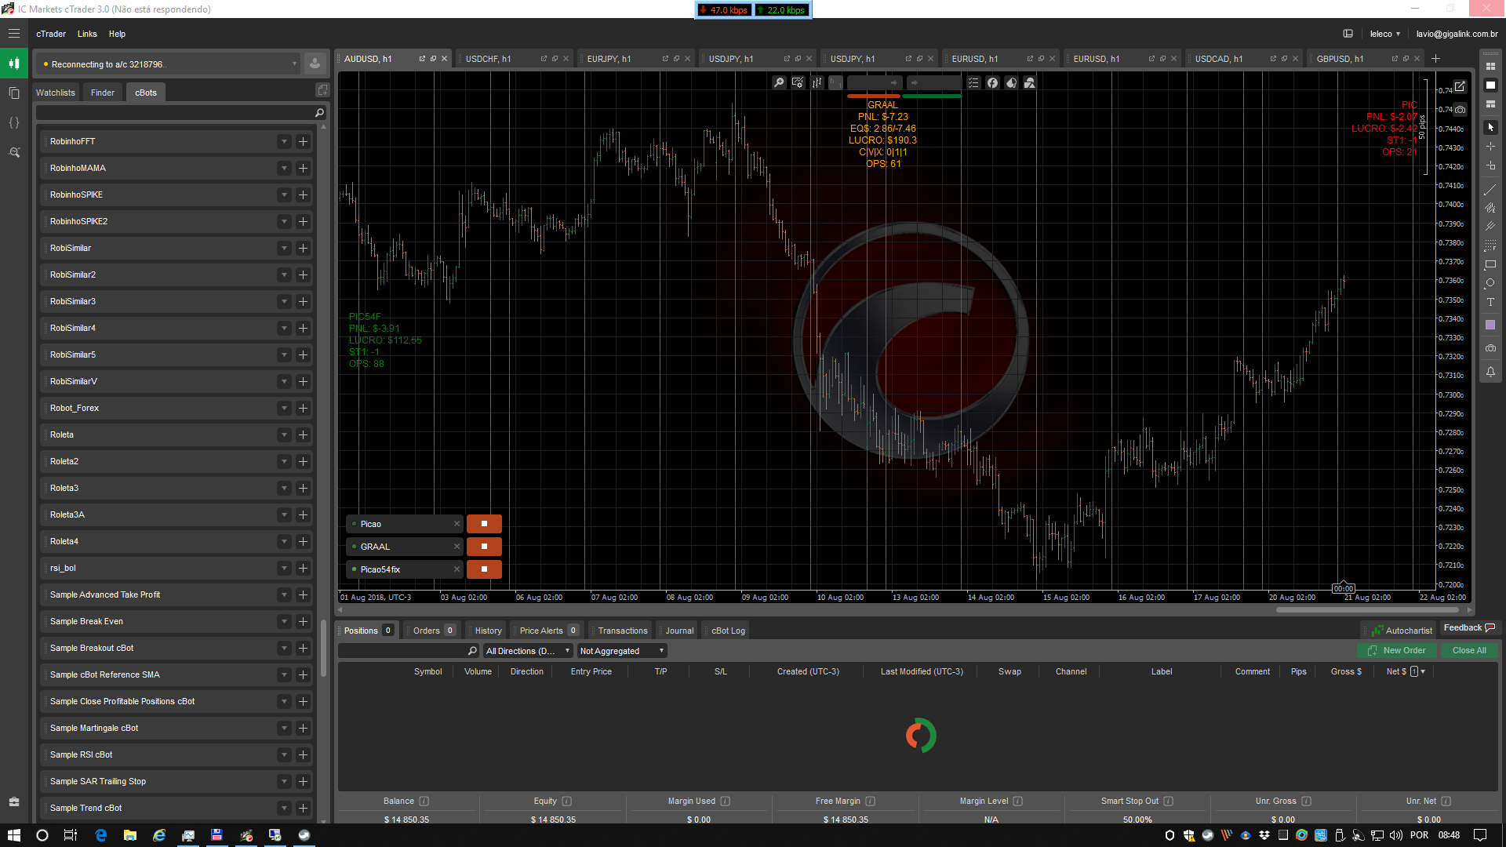Stop the Picao54fix cBot instance
Image resolution: width=1506 pixels, height=847 pixels.
tap(484, 569)
